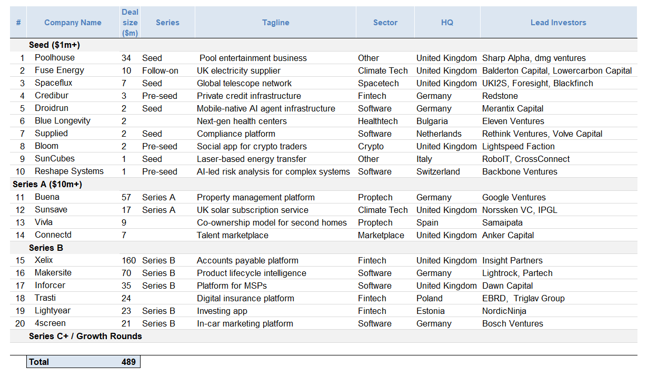Click the Spaceflux company name

point(54,83)
